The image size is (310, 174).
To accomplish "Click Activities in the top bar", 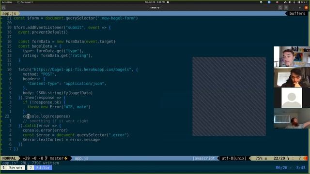I will point(7,2).
